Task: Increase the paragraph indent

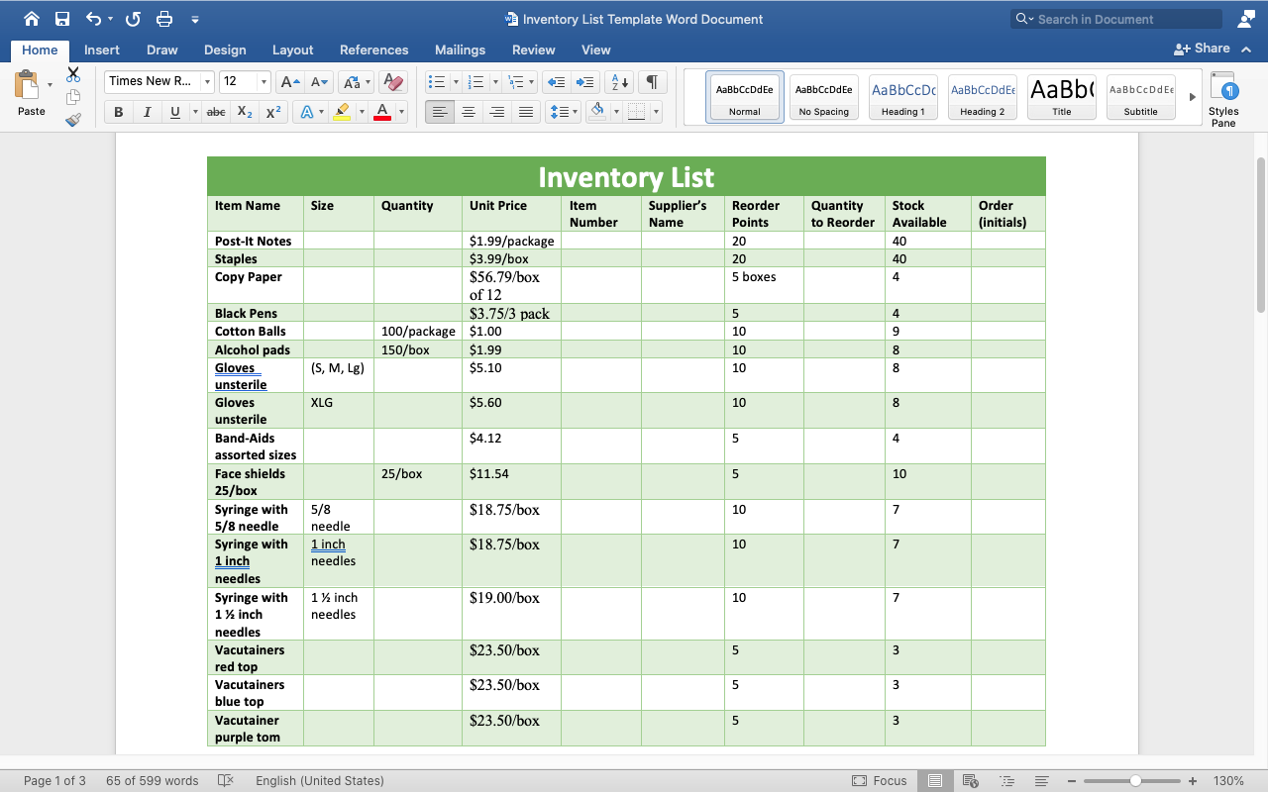Action: (585, 81)
